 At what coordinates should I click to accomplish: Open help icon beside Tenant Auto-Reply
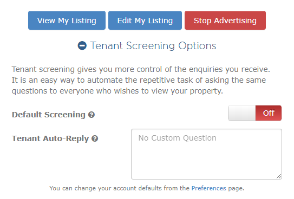(x=95, y=138)
